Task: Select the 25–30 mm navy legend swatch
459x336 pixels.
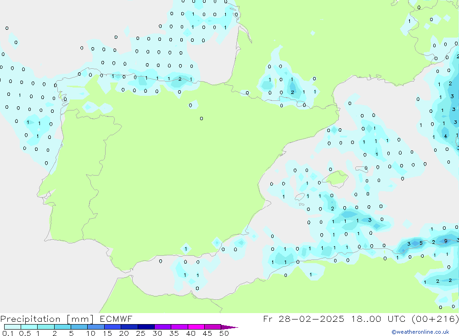Action: point(146,327)
